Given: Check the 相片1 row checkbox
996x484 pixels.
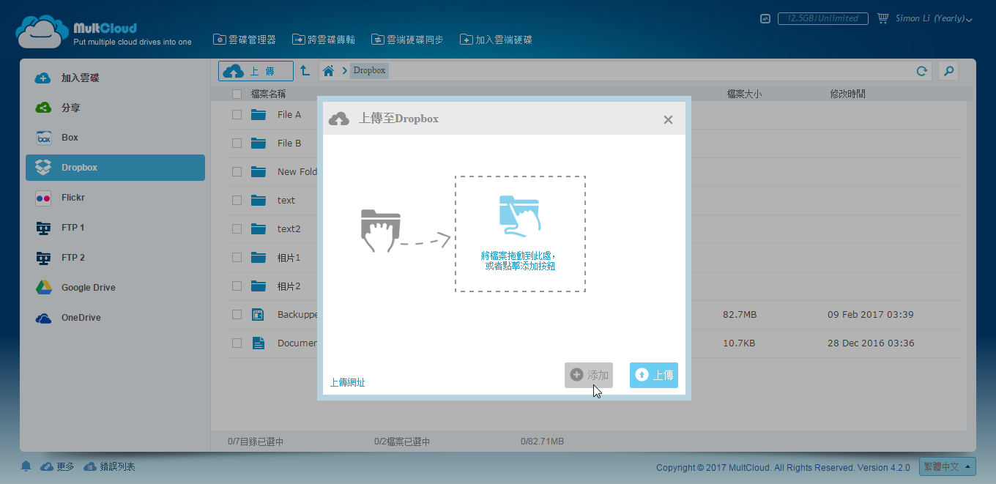Looking at the screenshot, I should [x=237, y=257].
